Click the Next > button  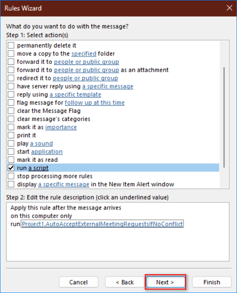pos(165,282)
